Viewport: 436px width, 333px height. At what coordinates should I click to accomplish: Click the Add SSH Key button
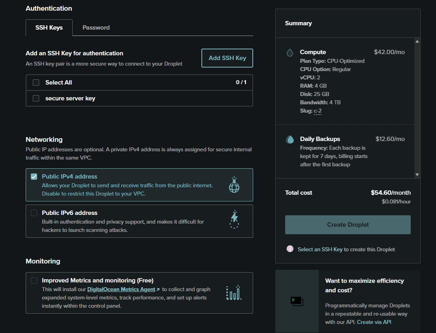(227, 58)
